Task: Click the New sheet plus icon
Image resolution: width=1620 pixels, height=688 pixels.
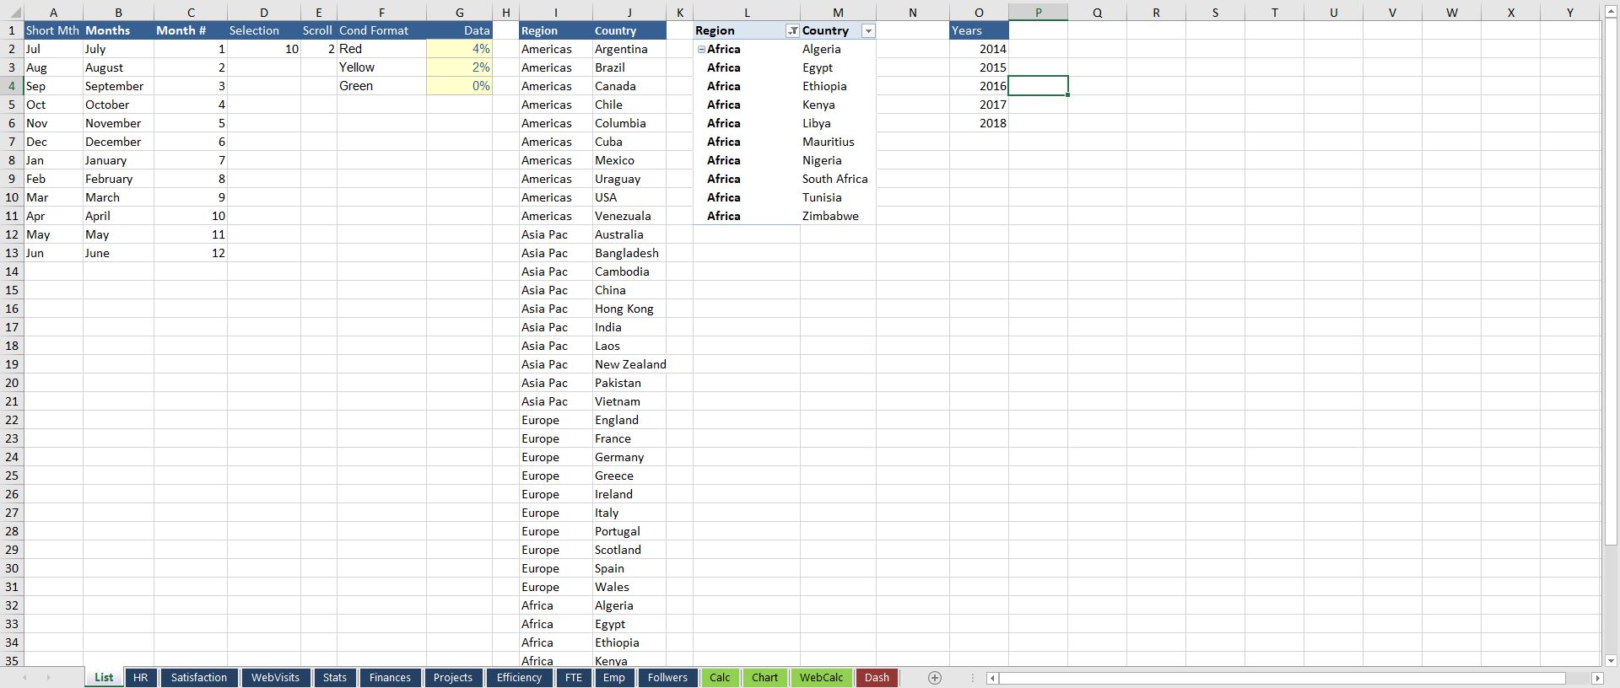Action: pyautogui.click(x=934, y=678)
